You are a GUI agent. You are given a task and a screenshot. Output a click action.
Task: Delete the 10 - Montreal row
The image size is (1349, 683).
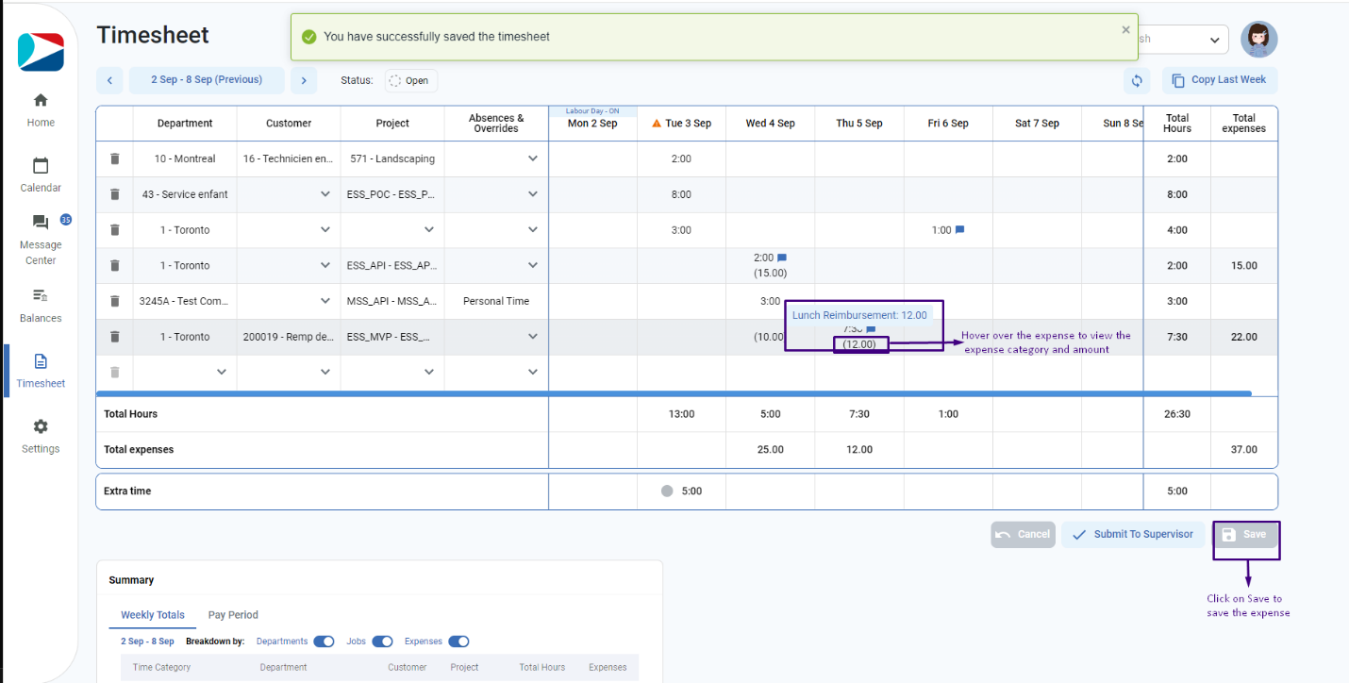(x=115, y=158)
